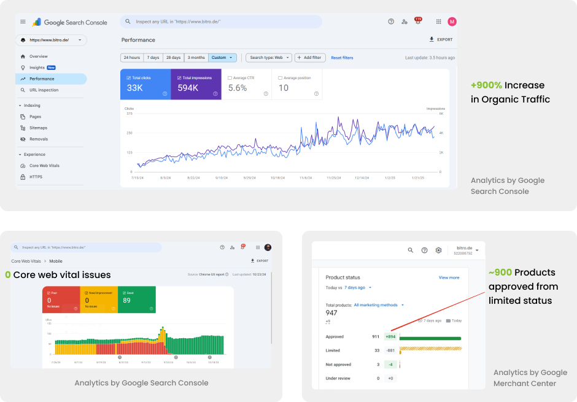
Task: Open the notifications bell with red badge
Action: 417,21
